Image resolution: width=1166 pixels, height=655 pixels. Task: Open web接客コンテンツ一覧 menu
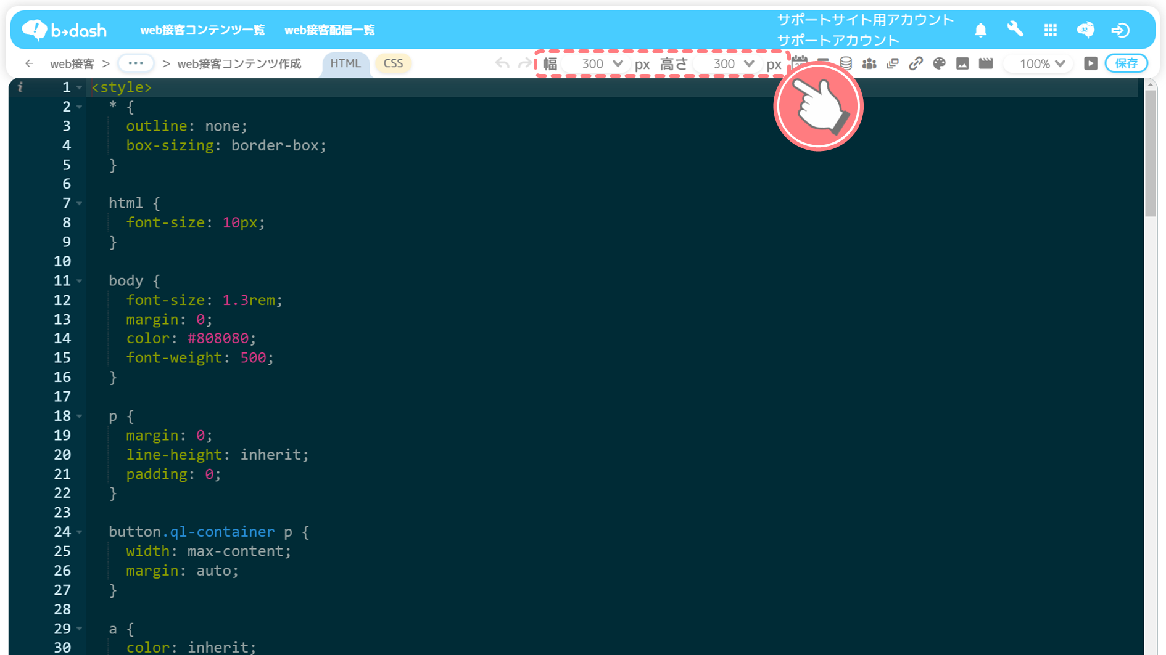202,30
